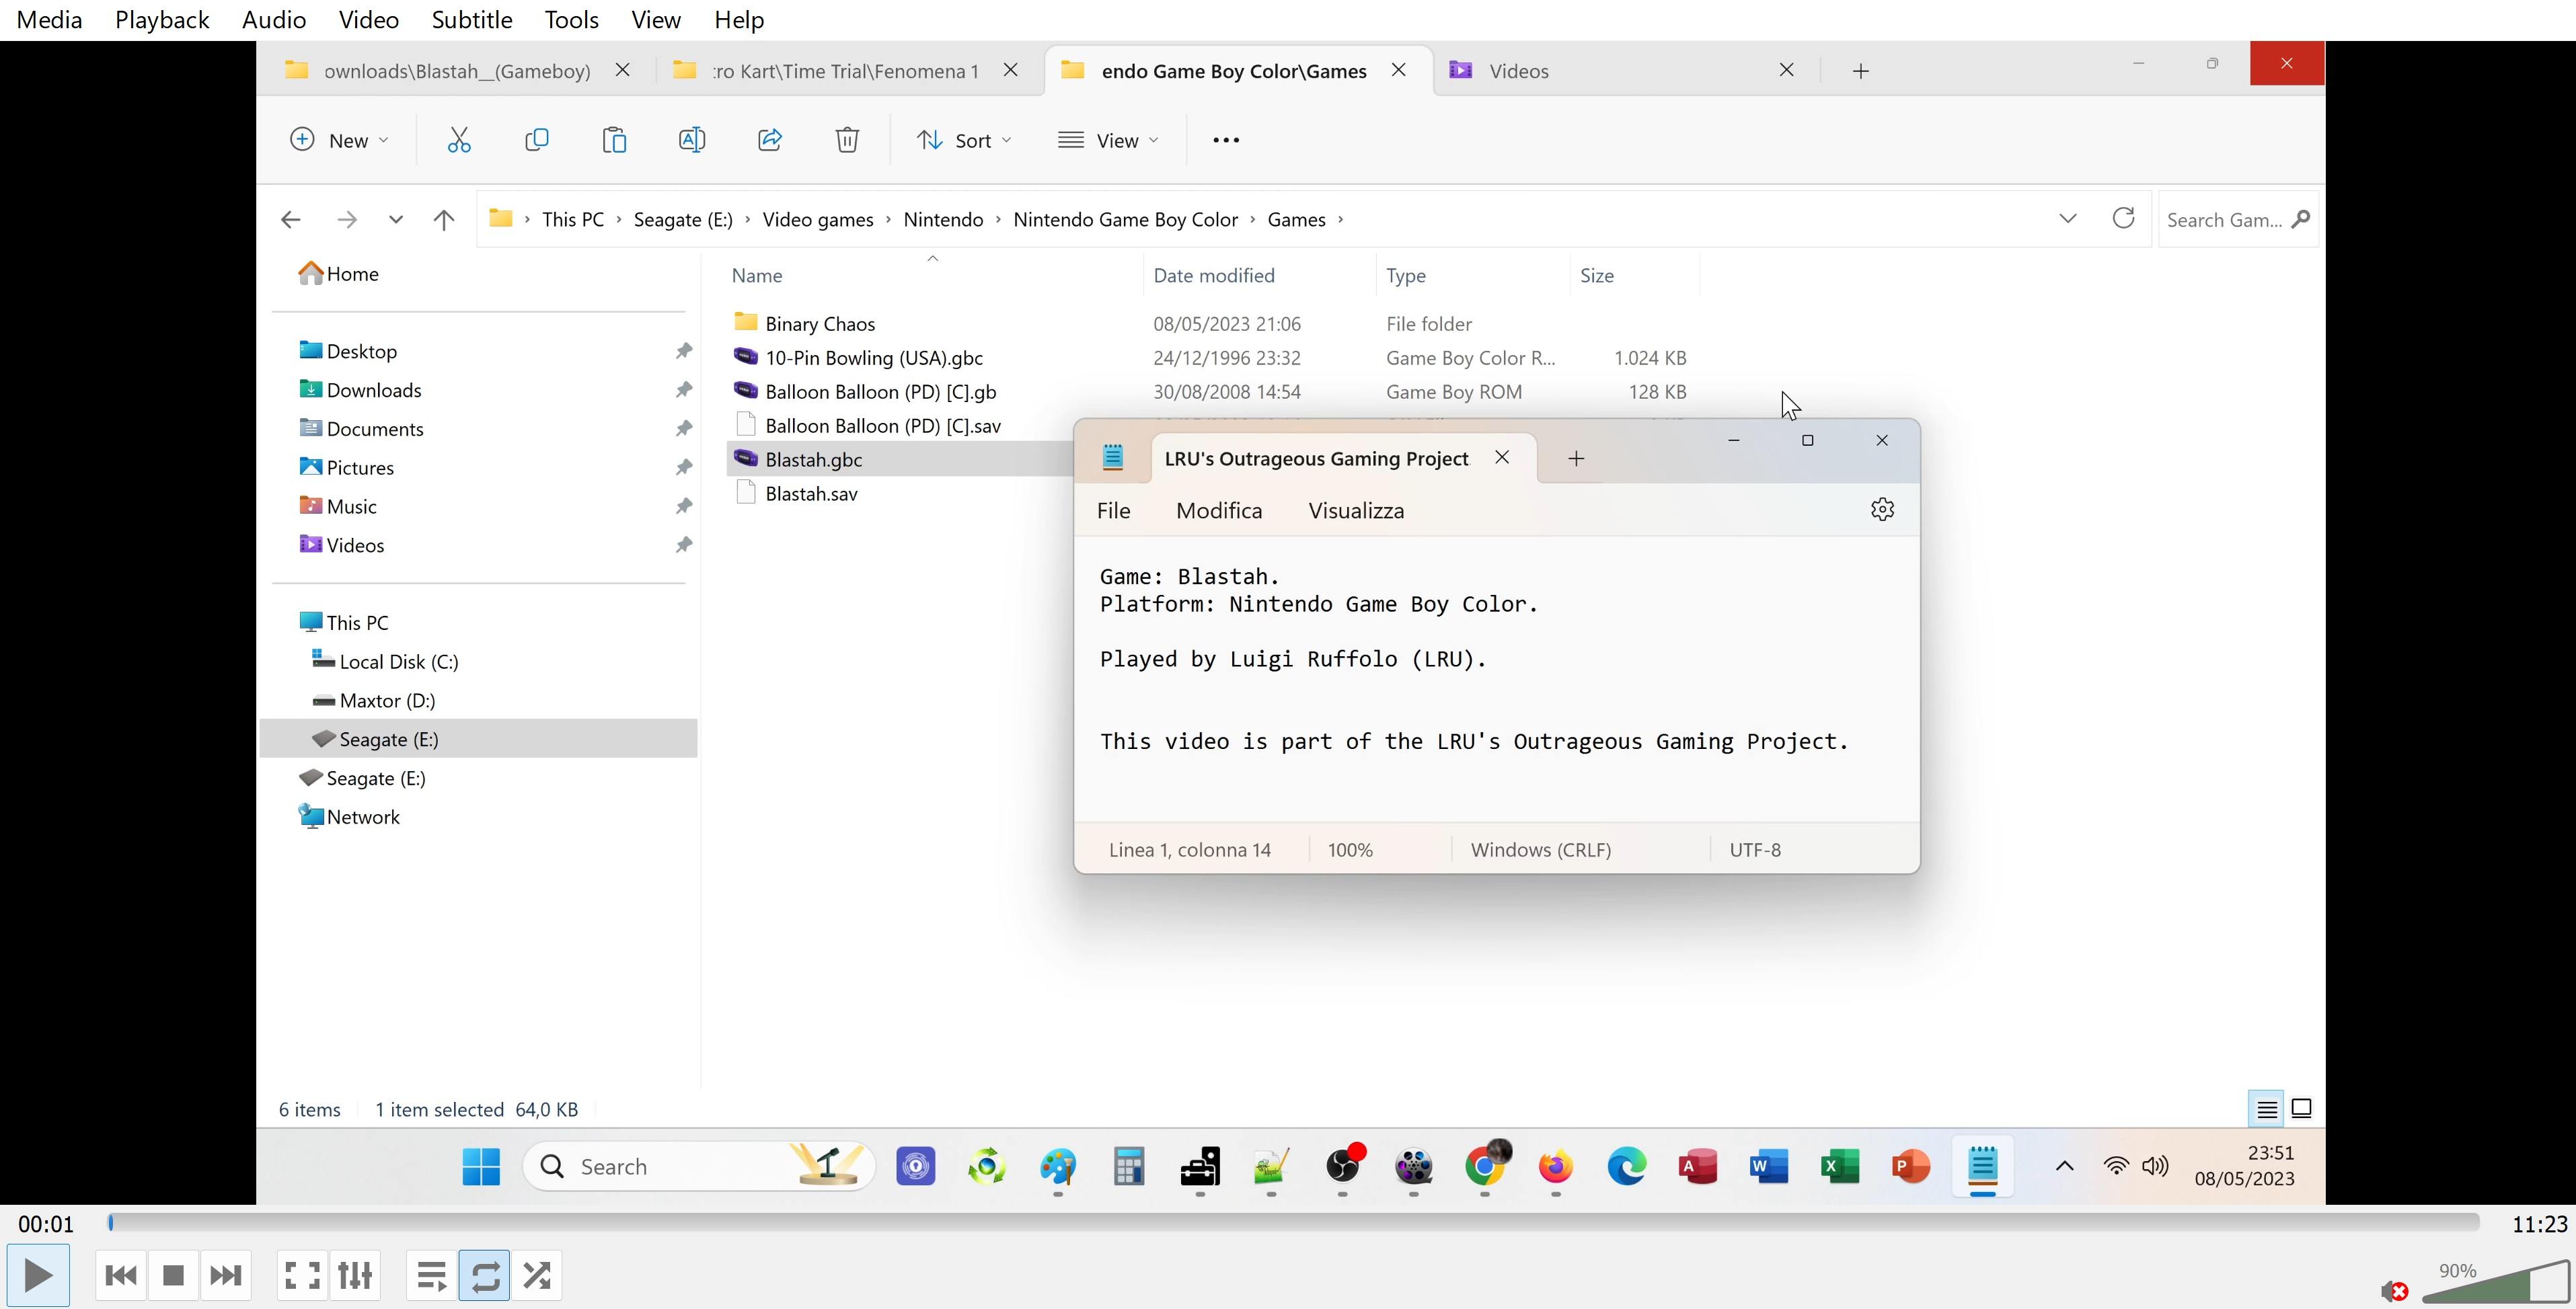Open Notepad settings gear icon
Screen dimensions: 2576x1309
coord(1882,510)
